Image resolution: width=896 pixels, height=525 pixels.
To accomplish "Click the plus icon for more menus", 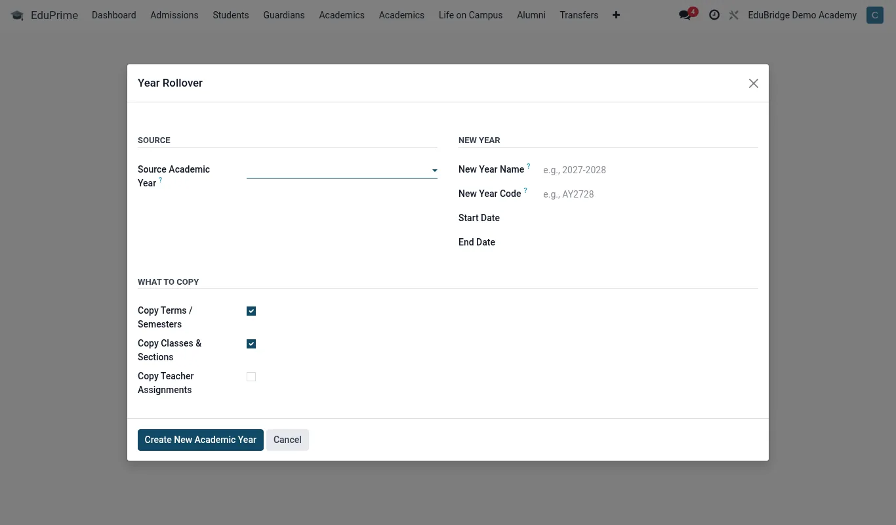I will [616, 14].
